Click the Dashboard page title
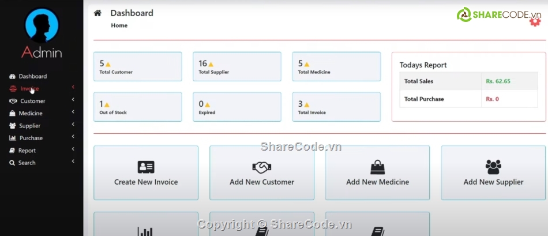548x236 pixels. (132, 13)
